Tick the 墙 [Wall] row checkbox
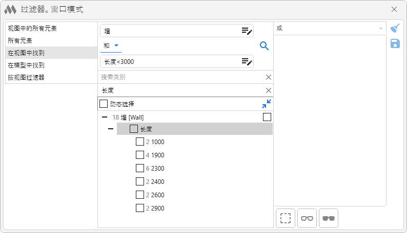 point(267,117)
